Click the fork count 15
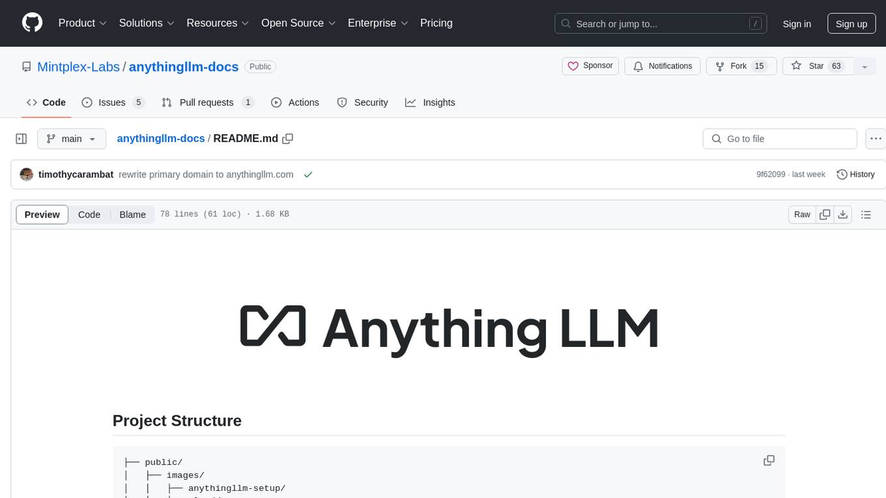 click(x=759, y=66)
